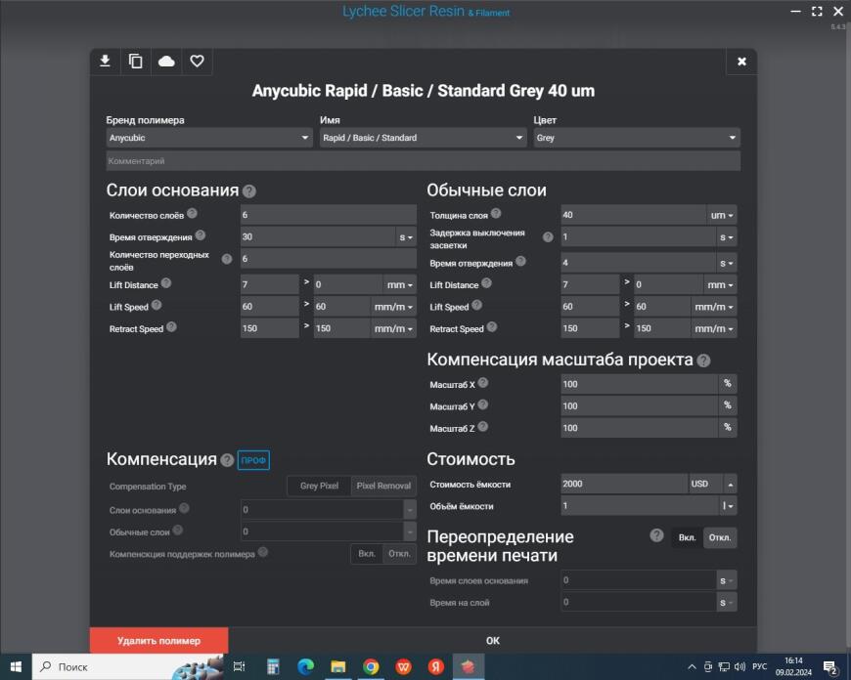This screenshot has width=851, height=680.
Task: Click the volume icon in system tray
Action: point(739,666)
